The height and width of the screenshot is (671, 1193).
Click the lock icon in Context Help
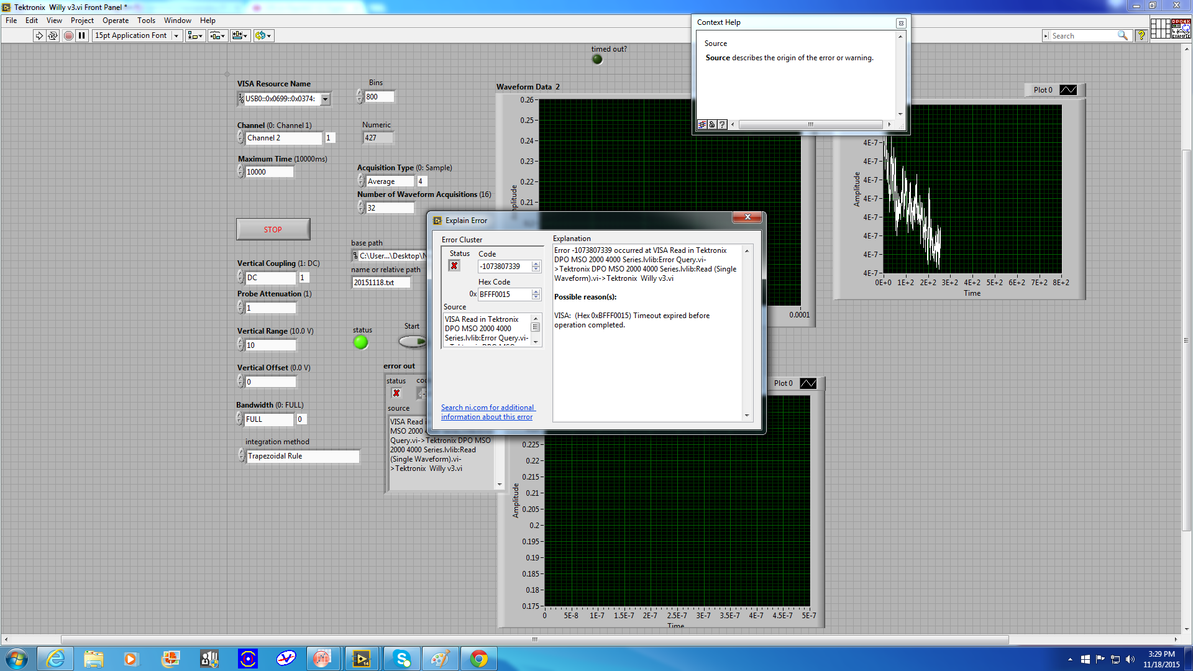click(x=712, y=125)
